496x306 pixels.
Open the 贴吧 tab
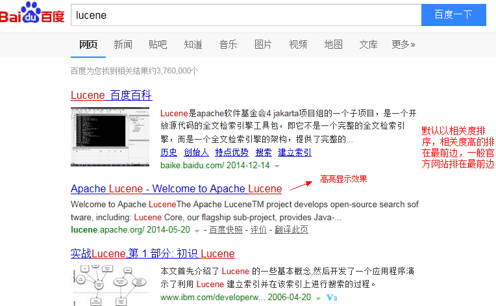coord(158,45)
